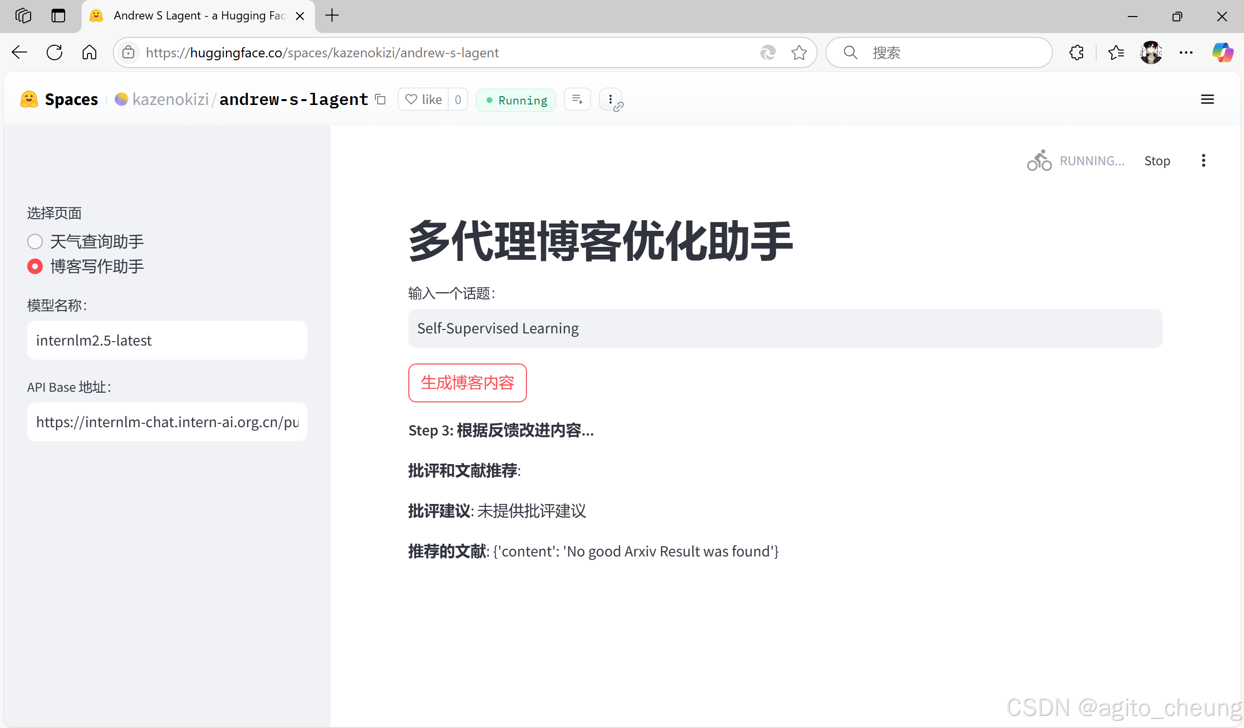
Task: Click the 生成博客内容 button
Action: pos(467,383)
